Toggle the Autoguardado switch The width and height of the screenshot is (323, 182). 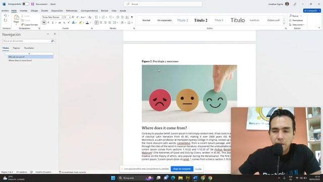tap(26, 4)
